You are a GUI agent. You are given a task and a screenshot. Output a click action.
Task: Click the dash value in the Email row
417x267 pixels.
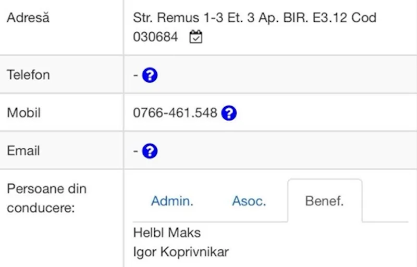coord(136,151)
